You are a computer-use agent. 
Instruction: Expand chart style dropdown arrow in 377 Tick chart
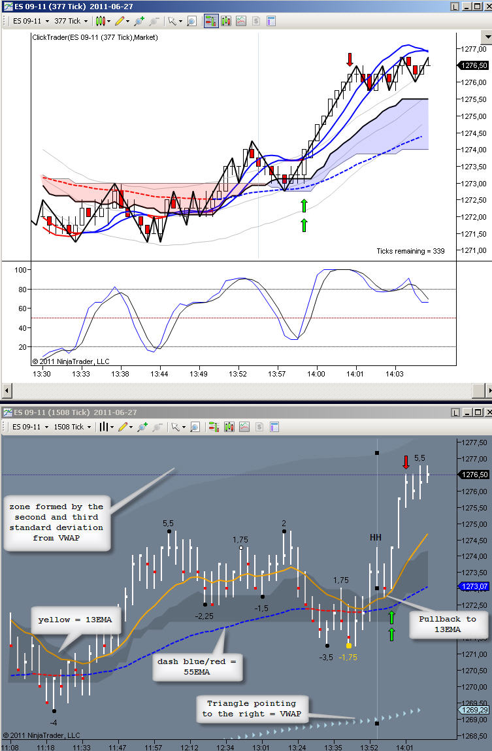tap(108, 21)
